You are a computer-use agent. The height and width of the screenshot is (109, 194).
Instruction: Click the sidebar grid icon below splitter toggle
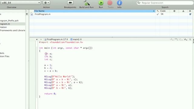27,14
